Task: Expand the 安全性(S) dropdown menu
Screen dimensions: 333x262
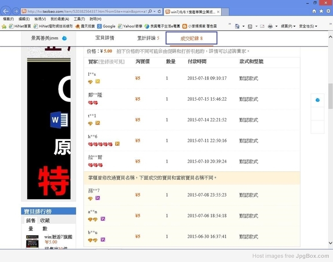Action: pos(308,26)
